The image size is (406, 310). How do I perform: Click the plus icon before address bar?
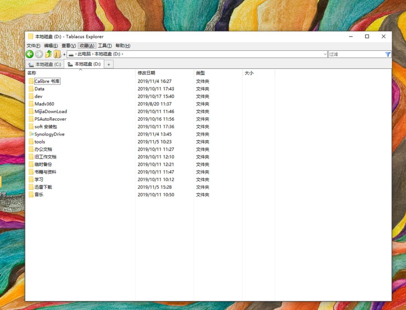tap(64, 54)
